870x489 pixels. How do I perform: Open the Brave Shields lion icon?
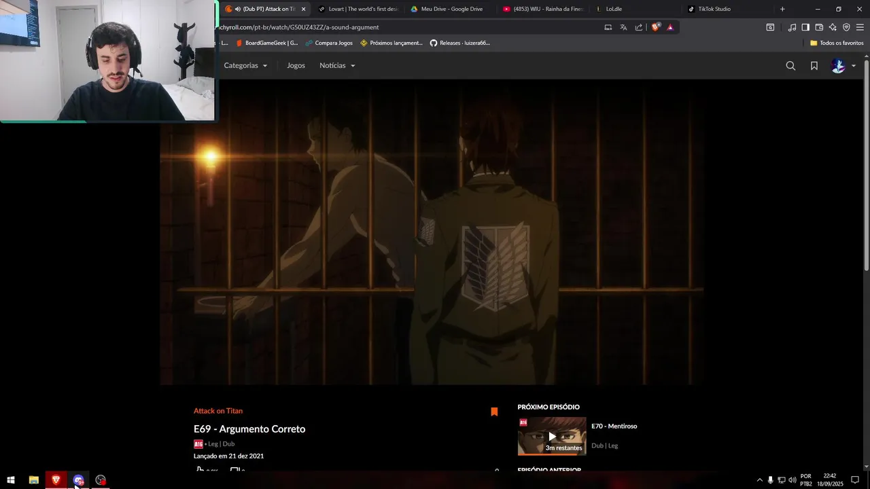pos(655,27)
